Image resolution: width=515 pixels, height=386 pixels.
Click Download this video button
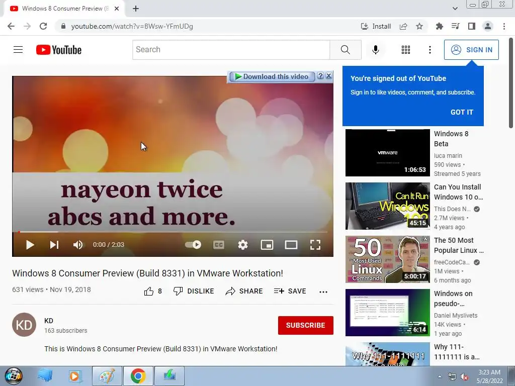click(x=272, y=76)
